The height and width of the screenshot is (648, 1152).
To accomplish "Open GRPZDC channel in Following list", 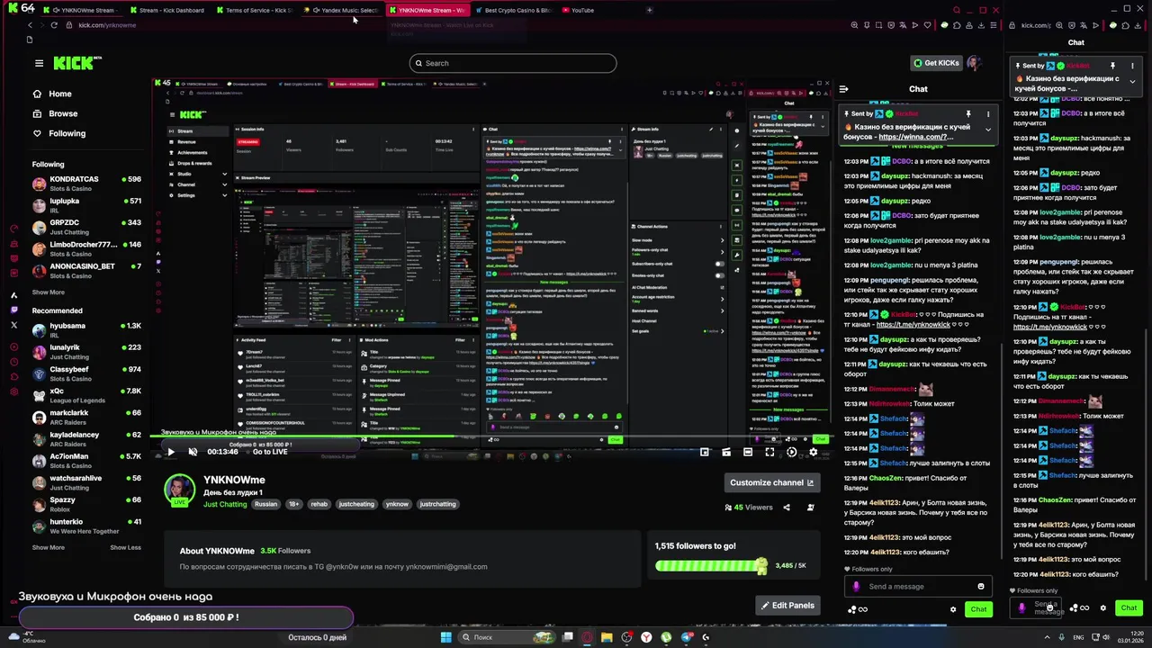I will pyautogui.click(x=86, y=227).
